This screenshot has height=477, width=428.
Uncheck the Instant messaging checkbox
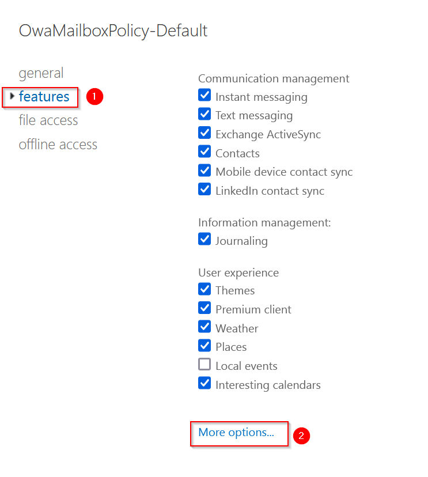click(204, 95)
